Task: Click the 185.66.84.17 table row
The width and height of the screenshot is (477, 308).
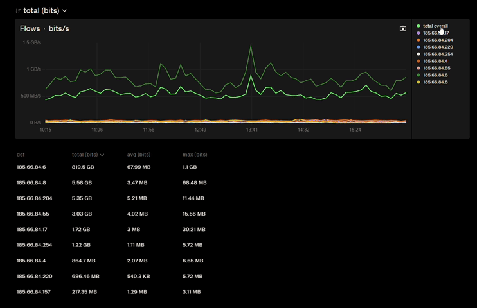Action: click(33, 230)
